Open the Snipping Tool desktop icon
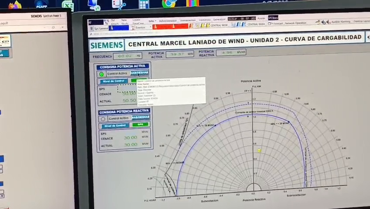This screenshot has width=370, height=209. [x=119, y=4]
